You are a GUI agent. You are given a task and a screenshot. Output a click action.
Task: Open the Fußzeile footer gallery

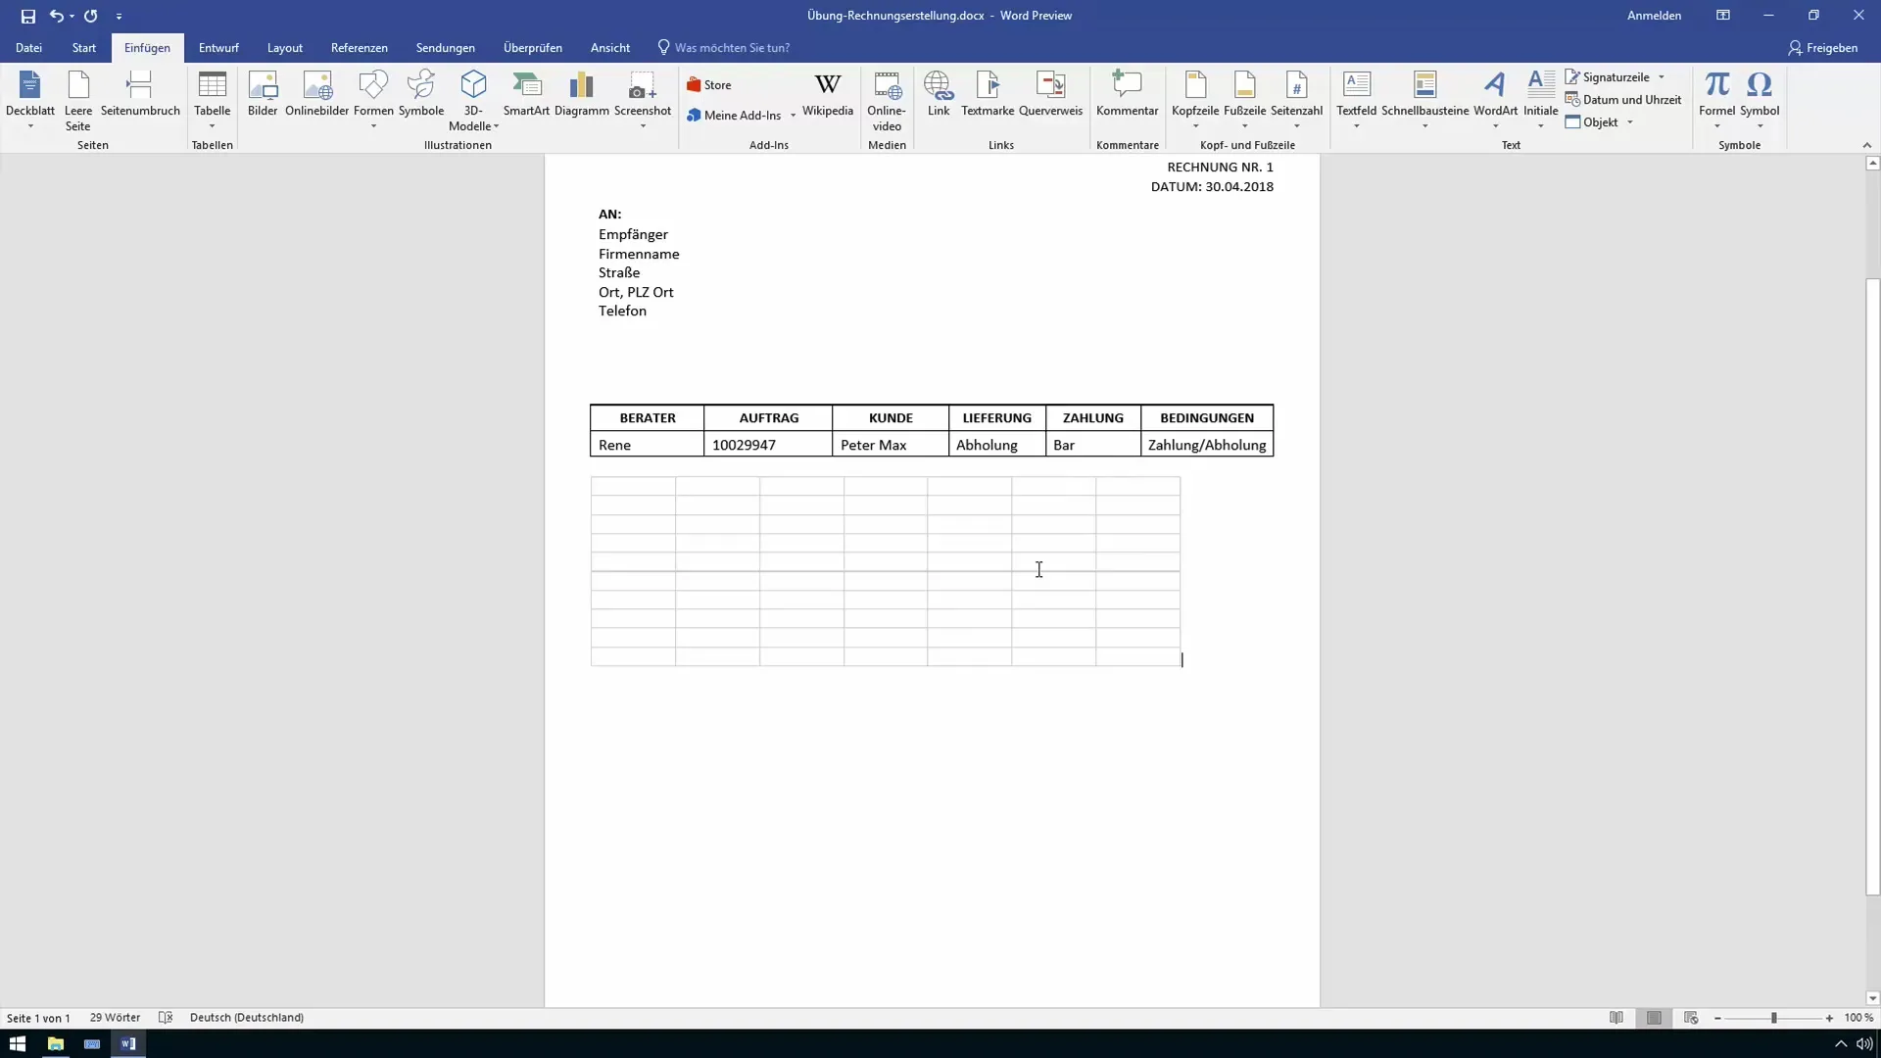pos(1245,100)
